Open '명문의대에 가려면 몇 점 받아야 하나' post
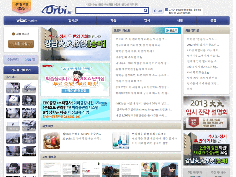The height and width of the screenshot is (177, 236). [138, 45]
